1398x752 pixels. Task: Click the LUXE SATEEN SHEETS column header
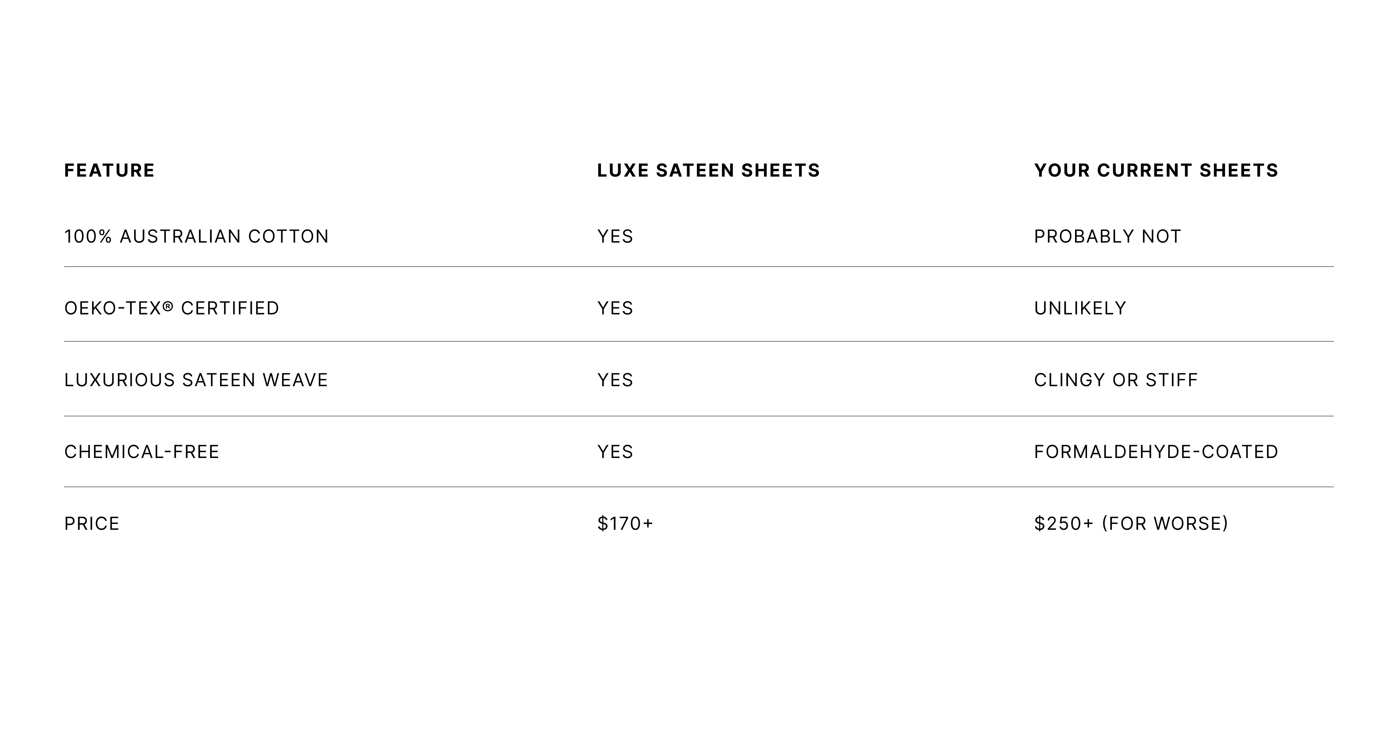click(x=708, y=170)
